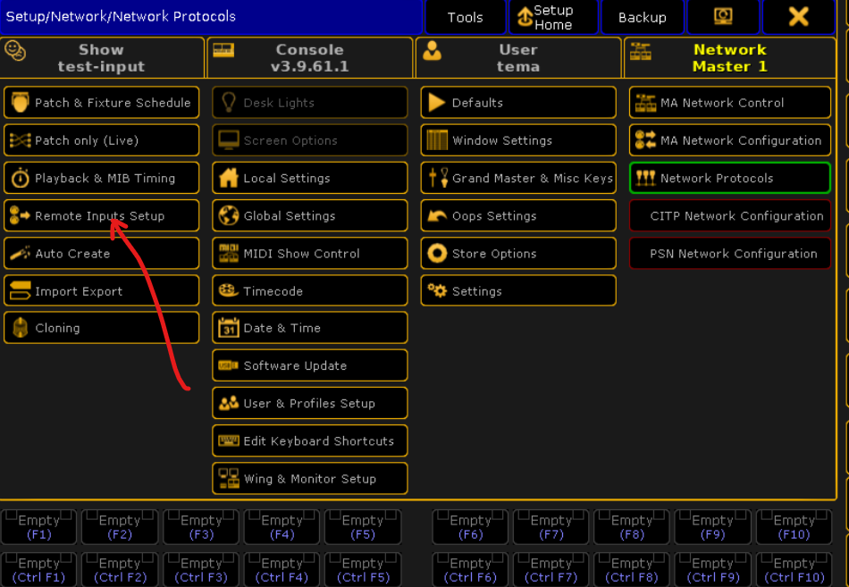The image size is (849, 587).
Task: Click the Window Settings grid icon
Action: (x=437, y=140)
